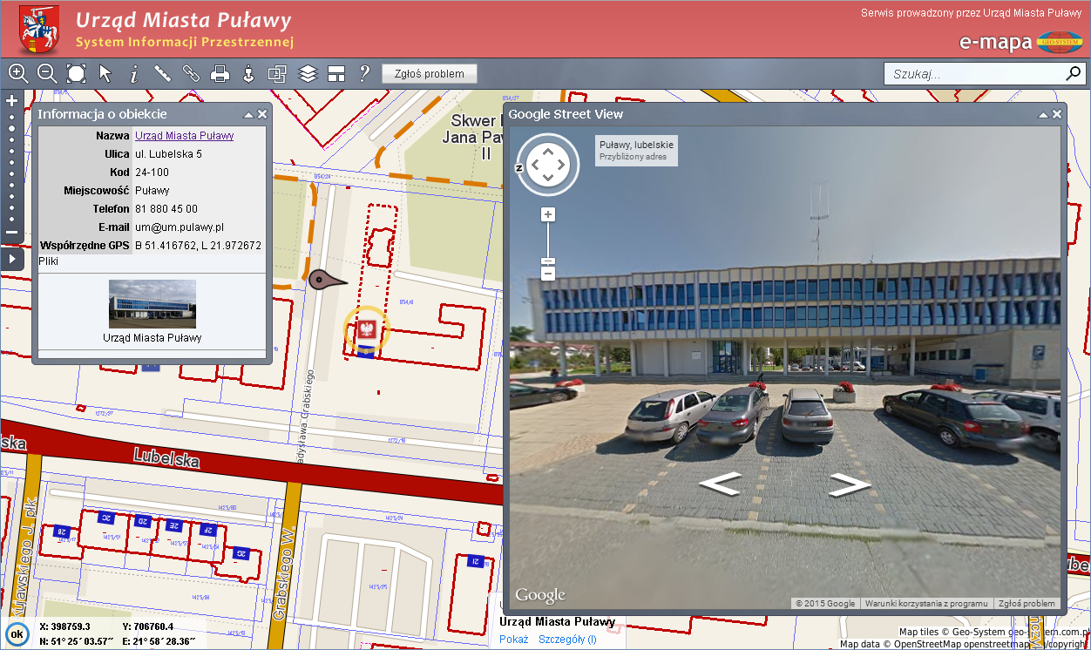The height and width of the screenshot is (650, 1091).
Task: Open Warunki korzystania z programu link
Action: click(927, 603)
